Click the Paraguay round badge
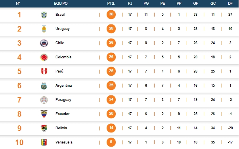 coord(44,100)
